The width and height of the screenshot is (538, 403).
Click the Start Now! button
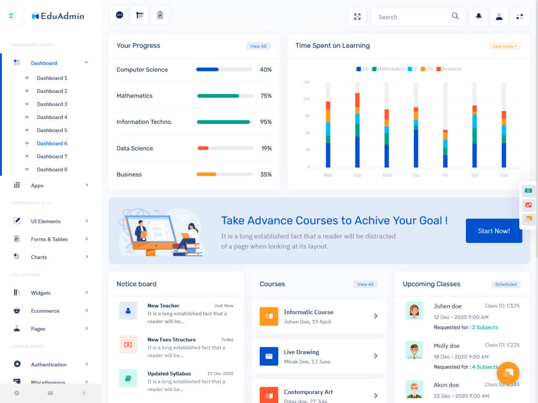point(493,230)
